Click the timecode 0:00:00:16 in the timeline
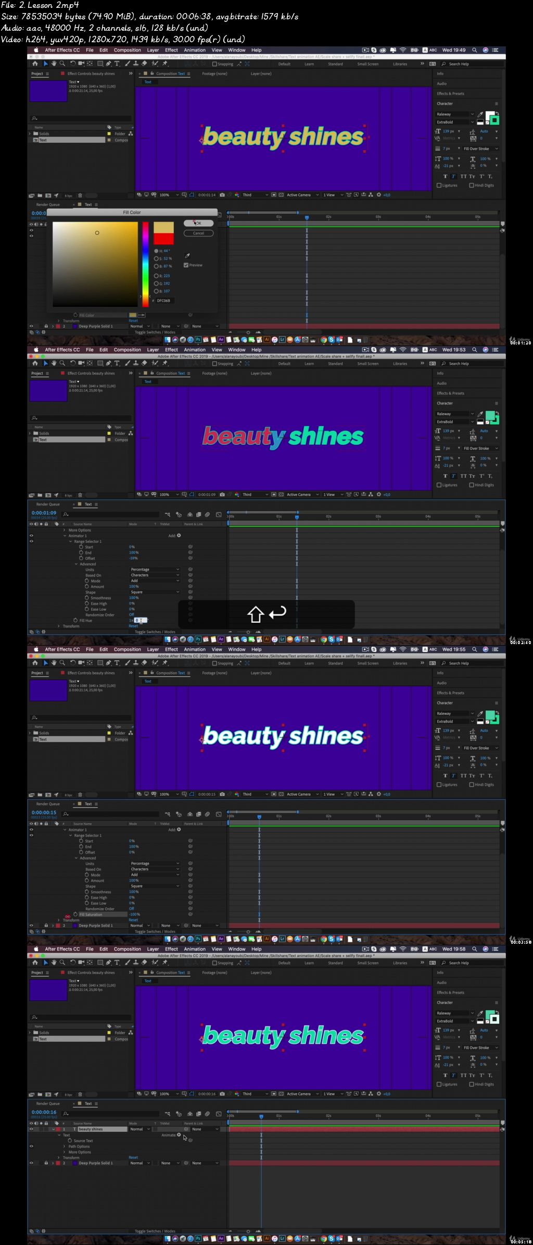533x1245 pixels. pos(44,1112)
